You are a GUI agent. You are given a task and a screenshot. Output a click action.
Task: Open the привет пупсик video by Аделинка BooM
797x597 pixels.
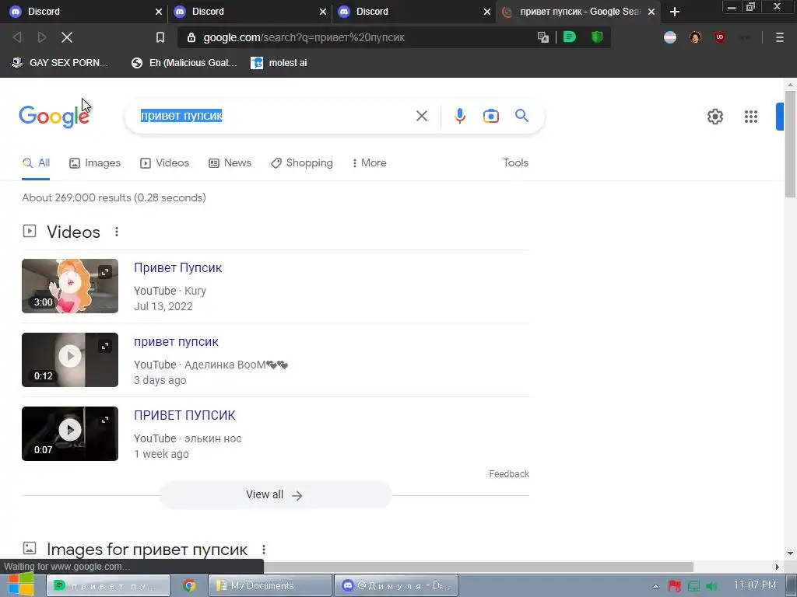click(176, 342)
